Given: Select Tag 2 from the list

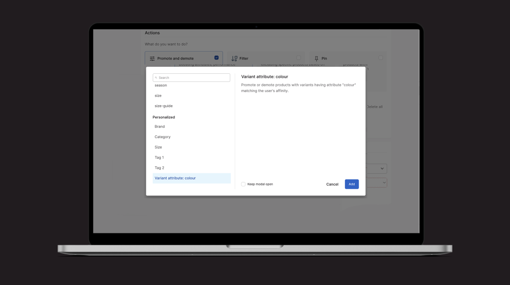Looking at the screenshot, I should point(159,168).
